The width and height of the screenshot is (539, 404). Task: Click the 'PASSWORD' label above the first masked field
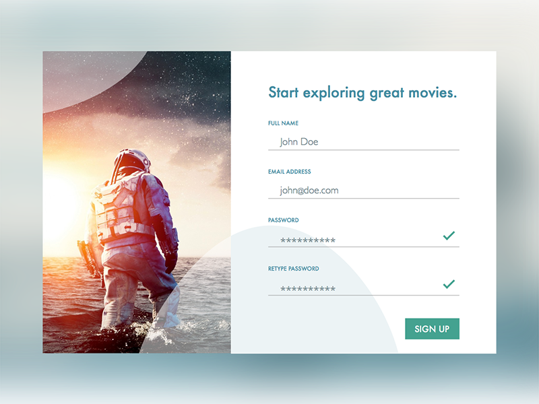[x=283, y=220]
